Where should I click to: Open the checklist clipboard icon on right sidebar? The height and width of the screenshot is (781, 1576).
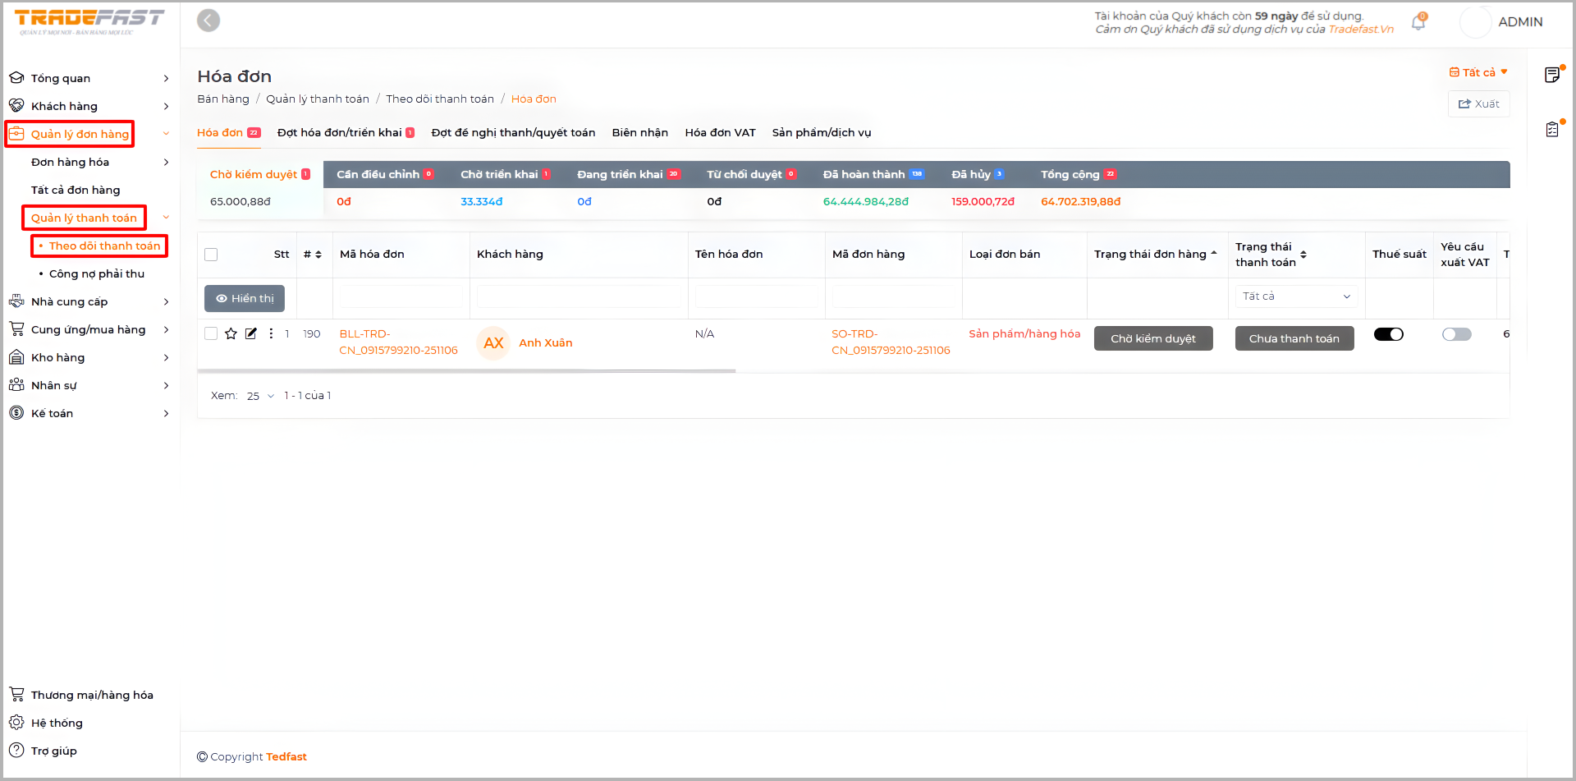[x=1552, y=130]
